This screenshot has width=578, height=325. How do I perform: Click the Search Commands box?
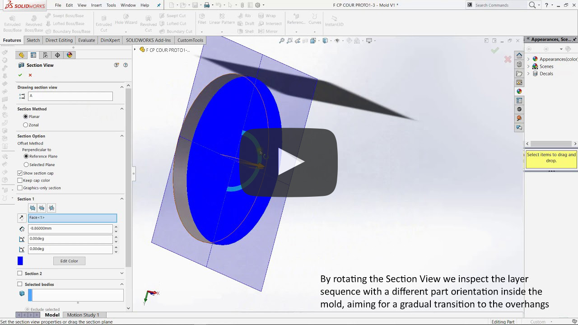500,5
